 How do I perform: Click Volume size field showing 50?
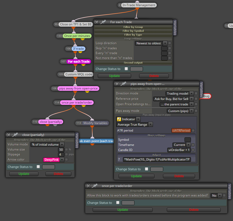point(61,150)
